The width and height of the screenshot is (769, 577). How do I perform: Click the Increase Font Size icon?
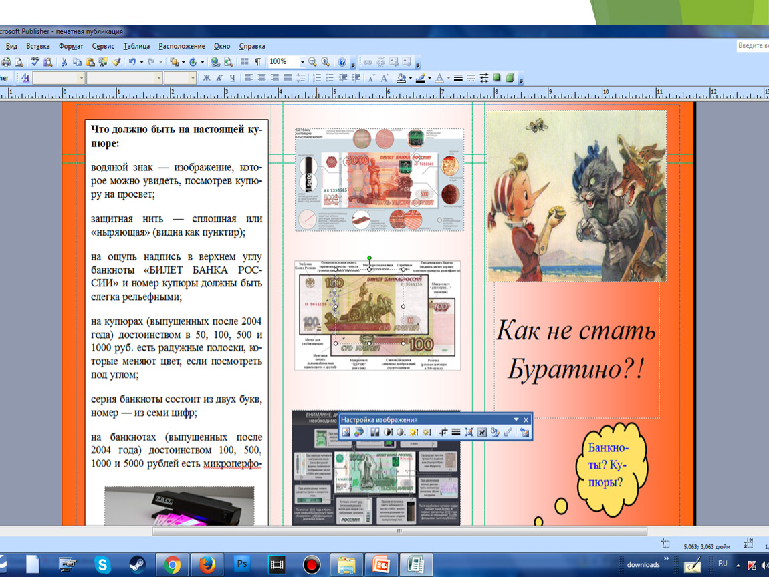click(384, 78)
